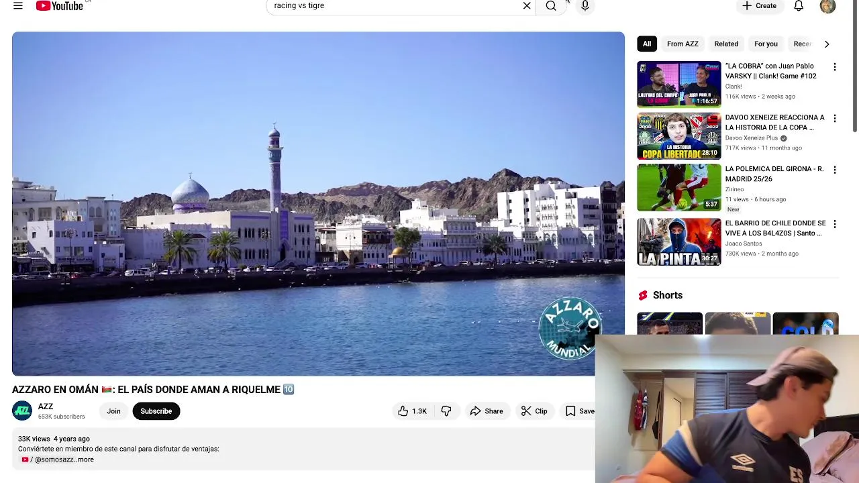This screenshot has width=859, height=483.
Task: Open 'LA POLEMICA DEL GIRONA' video title
Action: point(774,174)
